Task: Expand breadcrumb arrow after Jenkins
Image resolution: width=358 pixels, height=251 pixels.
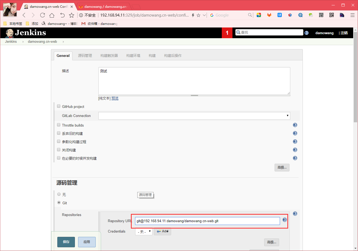Action: coord(23,42)
